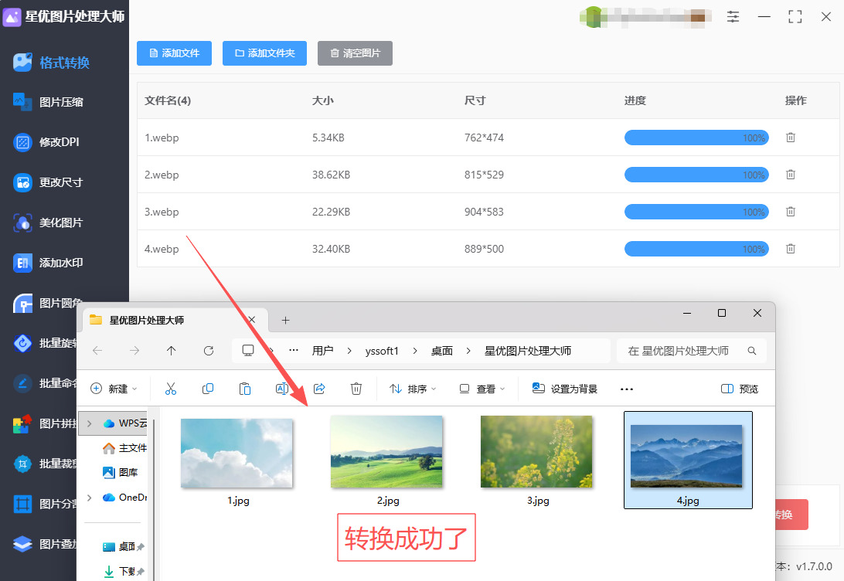Click the progress bar of 1.webp
Viewport: 844px width, 581px height.
(696, 138)
